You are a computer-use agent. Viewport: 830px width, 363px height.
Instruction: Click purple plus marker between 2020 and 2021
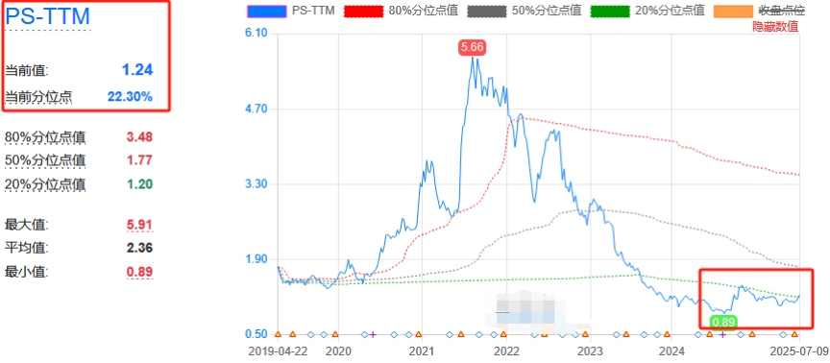(x=372, y=334)
